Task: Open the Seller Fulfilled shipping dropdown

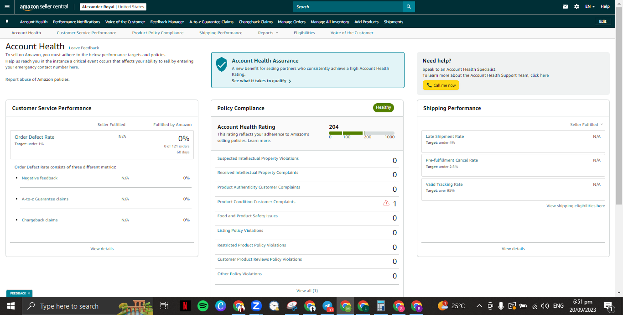Action: tap(587, 124)
